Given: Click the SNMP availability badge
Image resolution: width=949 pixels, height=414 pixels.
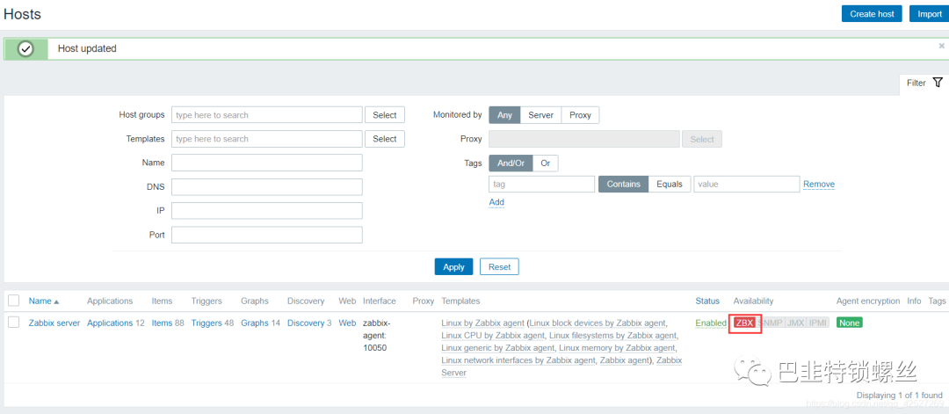Looking at the screenshot, I should click(x=770, y=323).
